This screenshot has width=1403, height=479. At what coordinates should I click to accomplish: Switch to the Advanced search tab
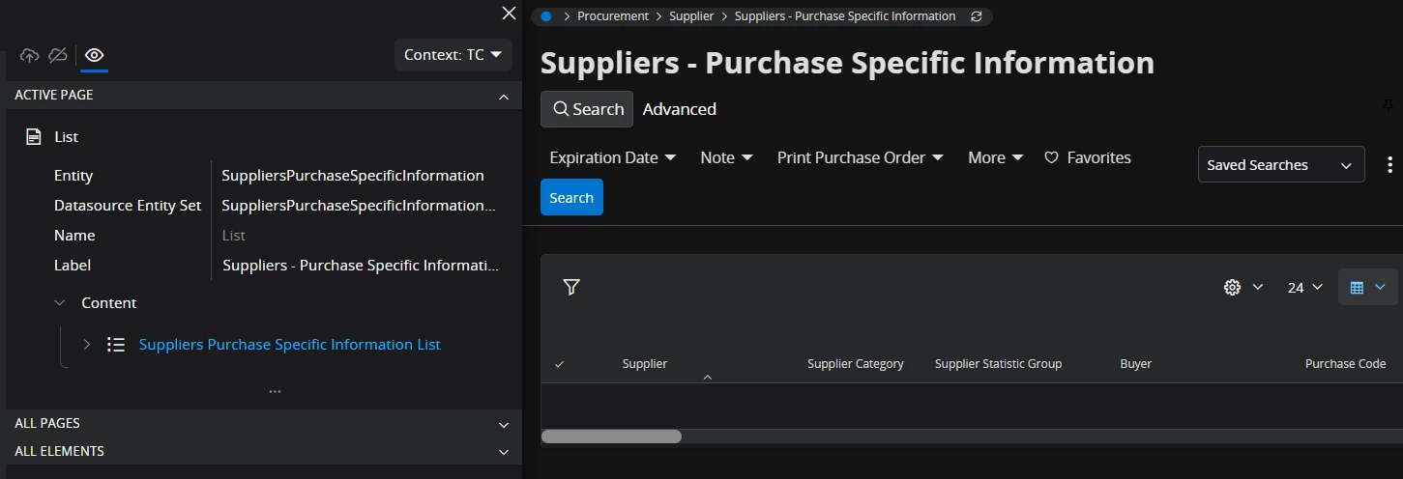(x=680, y=109)
